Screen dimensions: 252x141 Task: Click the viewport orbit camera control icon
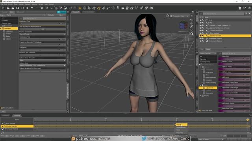point(192,20)
